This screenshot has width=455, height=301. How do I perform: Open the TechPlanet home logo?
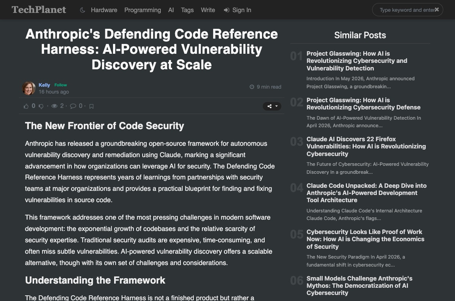tap(39, 10)
